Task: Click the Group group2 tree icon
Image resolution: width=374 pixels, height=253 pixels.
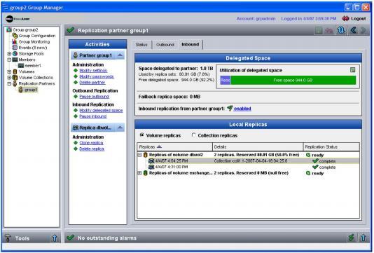Action: point(9,30)
